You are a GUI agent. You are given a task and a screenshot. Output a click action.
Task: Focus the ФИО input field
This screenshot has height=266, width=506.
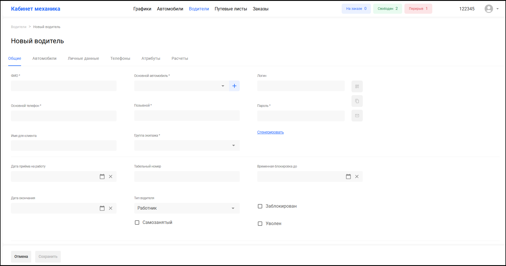pos(64,86)
